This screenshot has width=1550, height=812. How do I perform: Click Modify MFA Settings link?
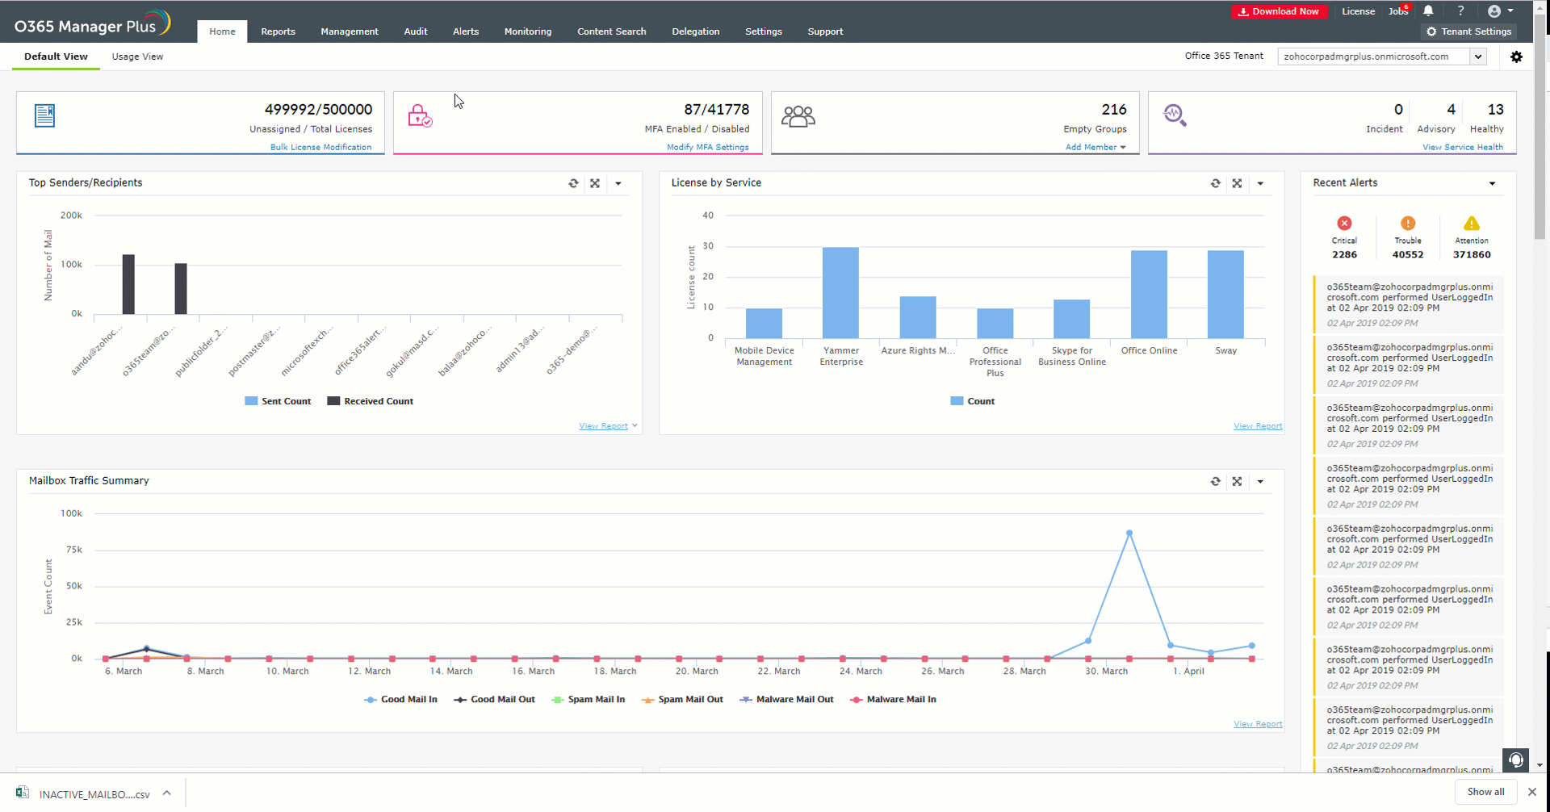[x=708, y=147]
